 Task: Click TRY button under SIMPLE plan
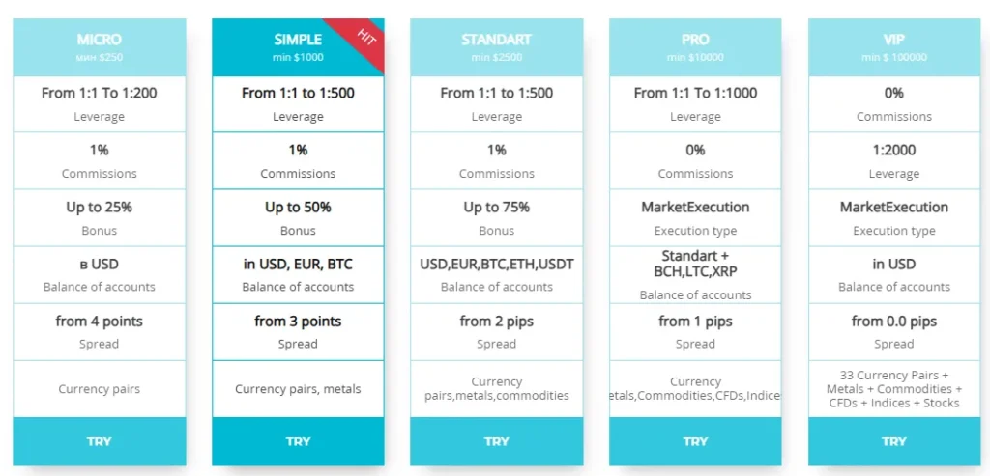pyautogui.click(x=298, y=441)
